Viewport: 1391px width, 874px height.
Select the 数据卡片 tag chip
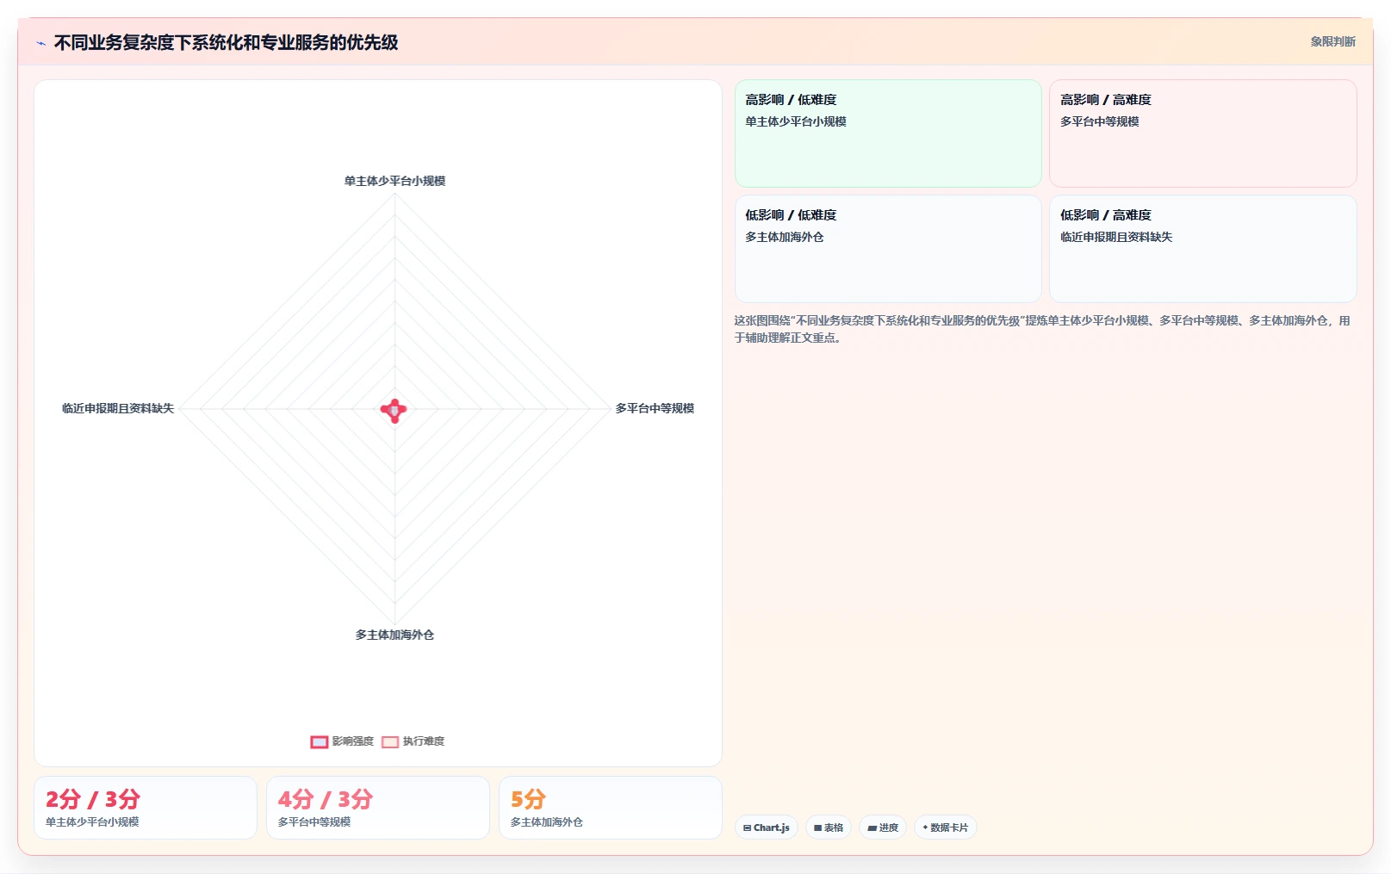(946, 828)
